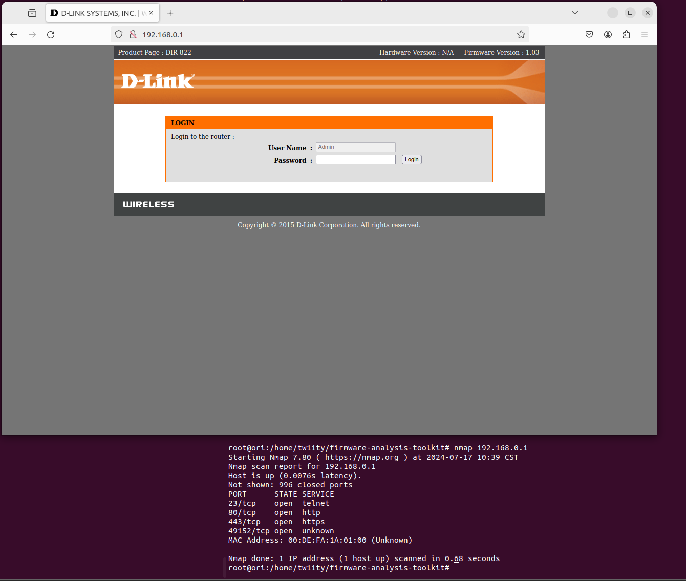Click the 443/tcp open https terminal line
686x581 pixels.
click(x=276, y=522)
